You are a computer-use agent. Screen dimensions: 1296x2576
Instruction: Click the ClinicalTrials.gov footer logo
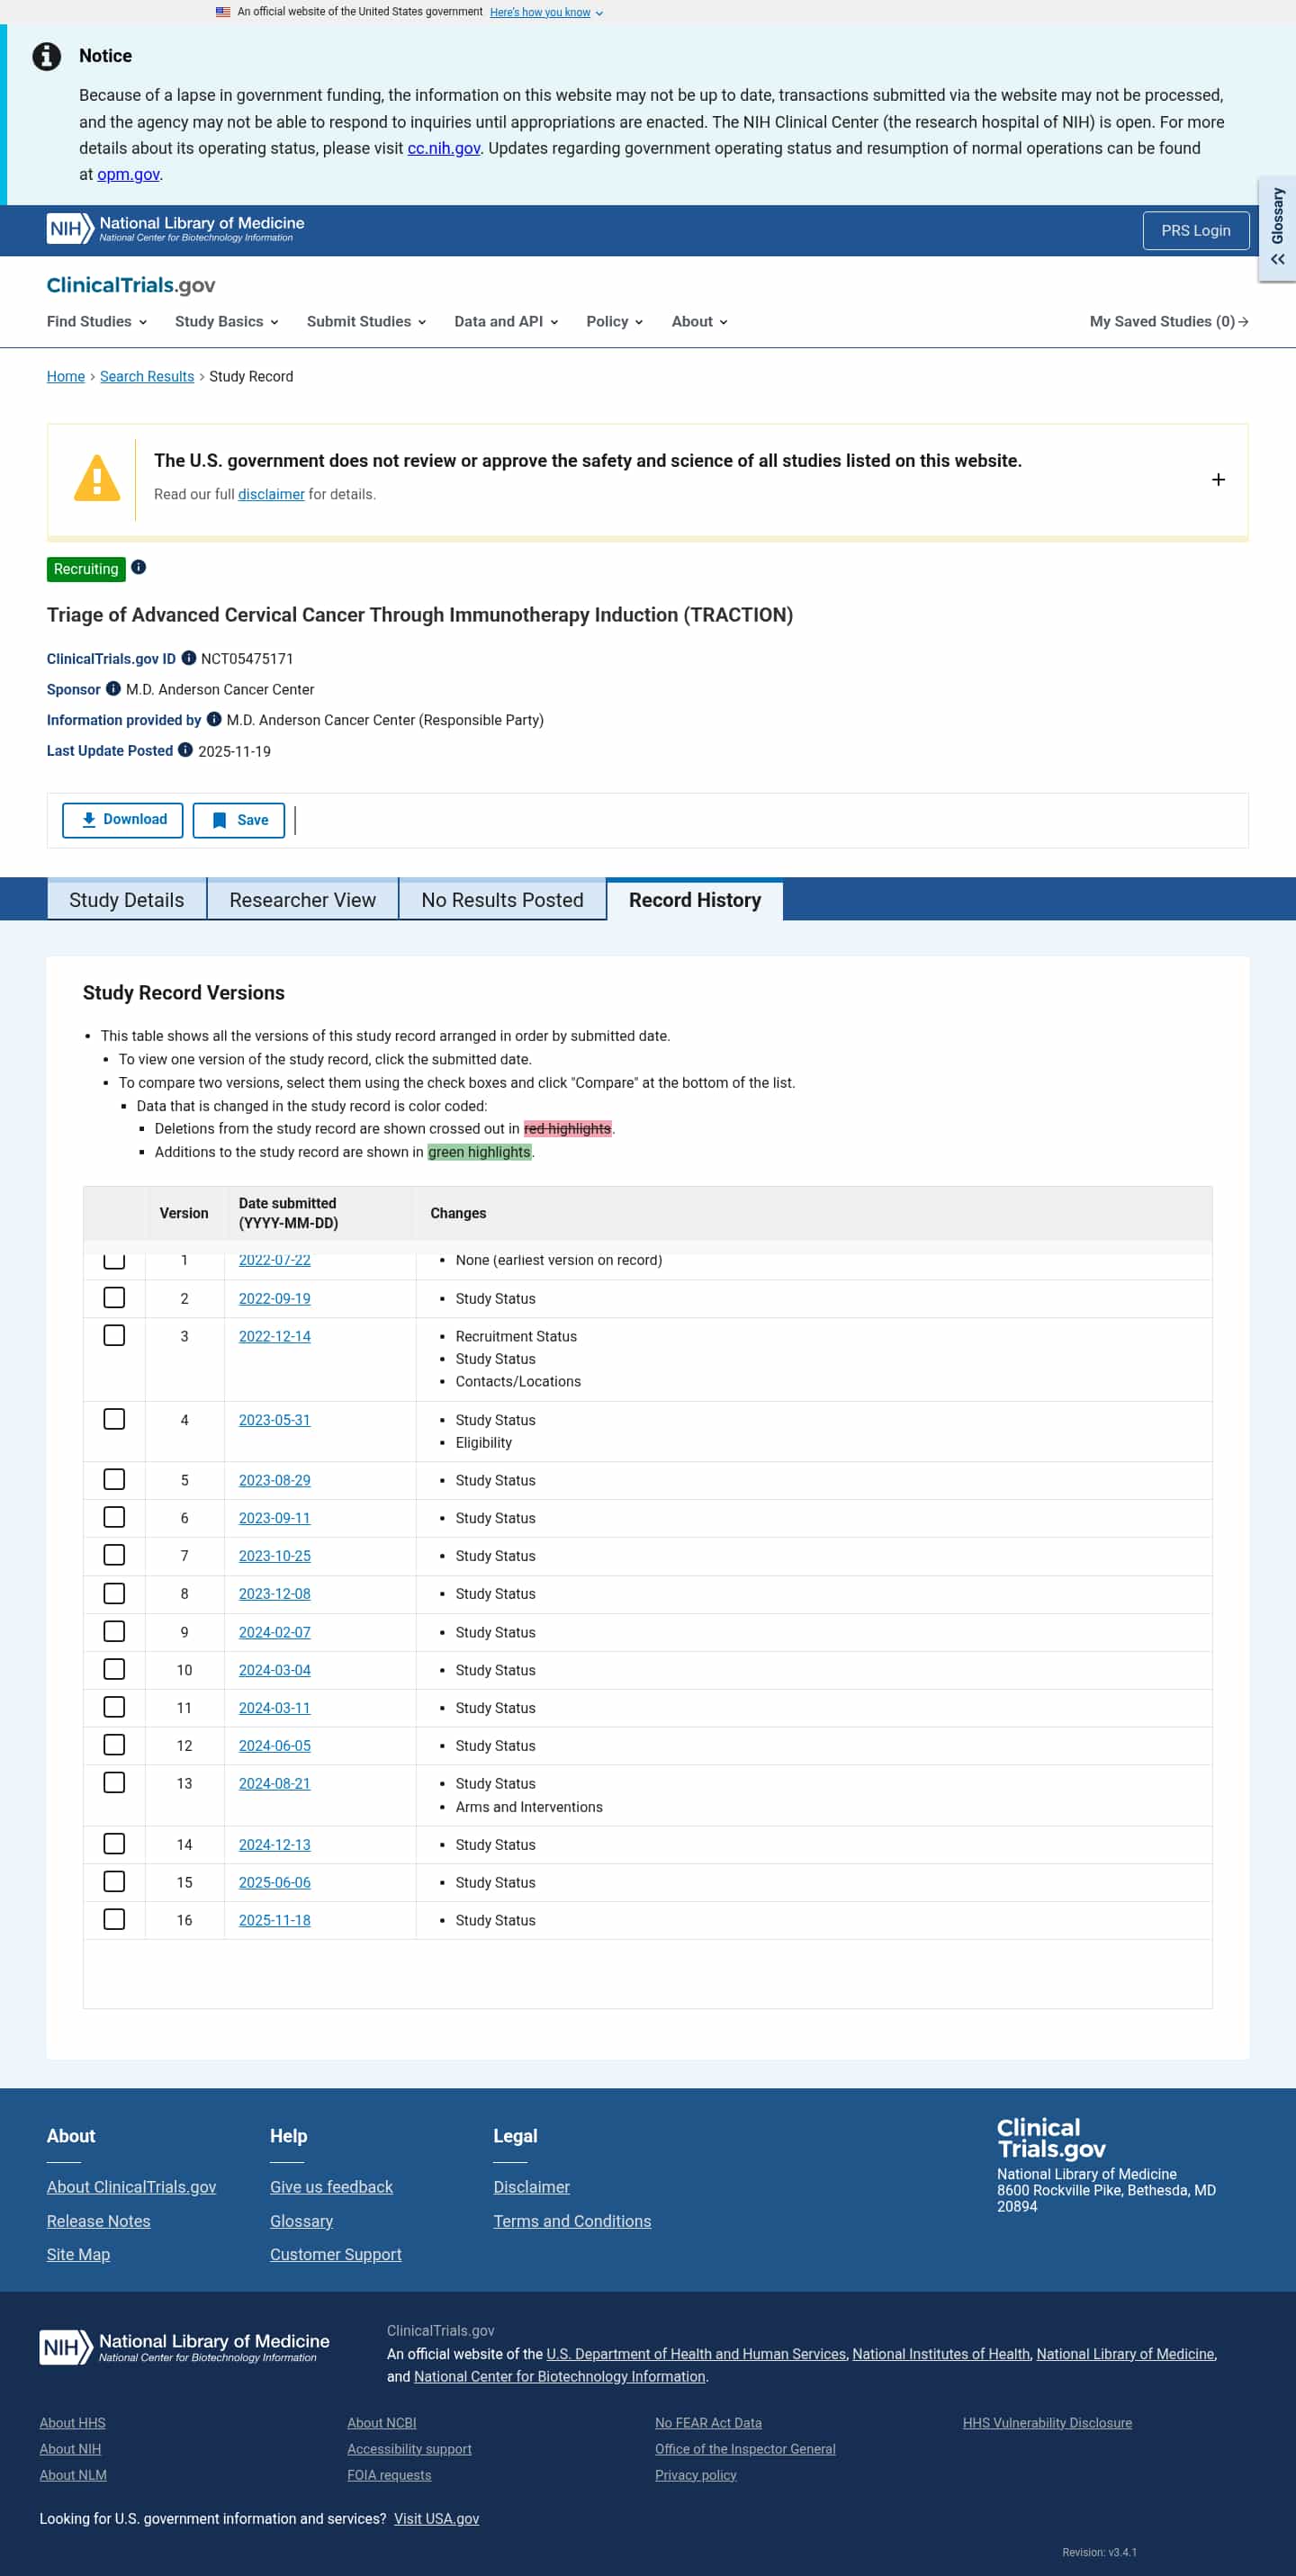[1051, 2138]
